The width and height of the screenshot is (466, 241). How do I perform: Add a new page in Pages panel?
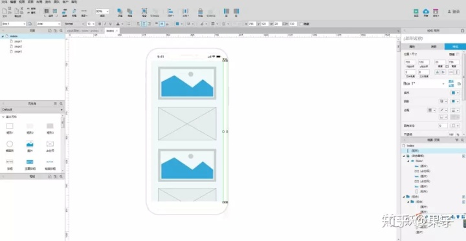(50, 30)
